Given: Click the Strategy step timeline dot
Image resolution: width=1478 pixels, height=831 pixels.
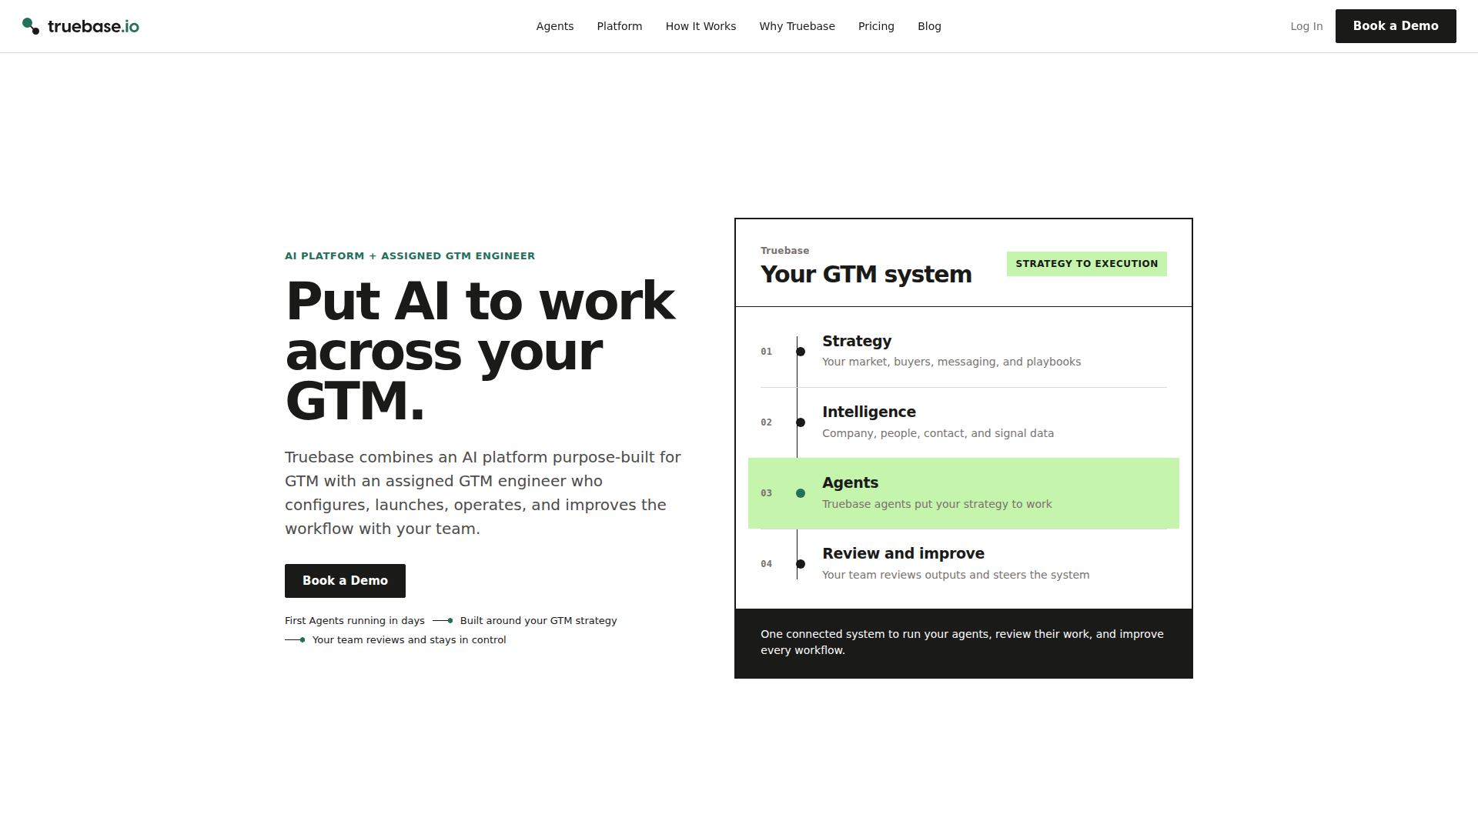Looking at the screenshot, I should point(801,352).
